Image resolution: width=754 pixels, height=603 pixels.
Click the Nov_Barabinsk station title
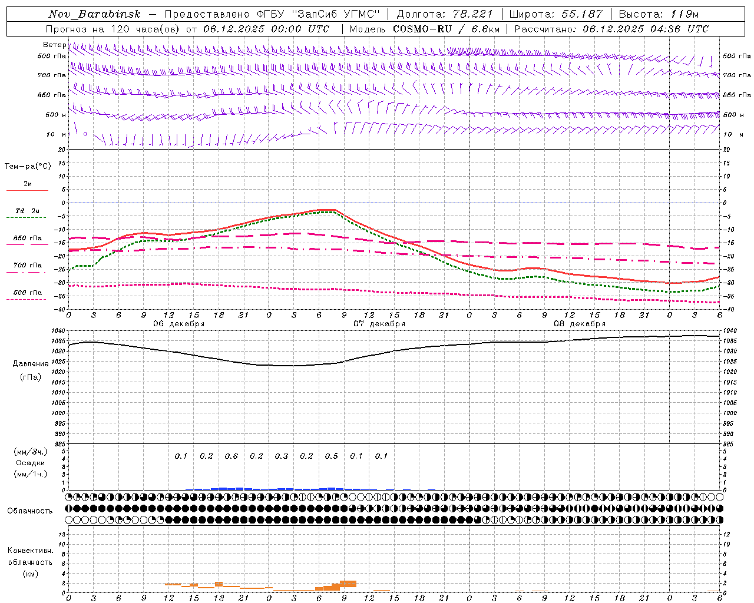point(94,14)
